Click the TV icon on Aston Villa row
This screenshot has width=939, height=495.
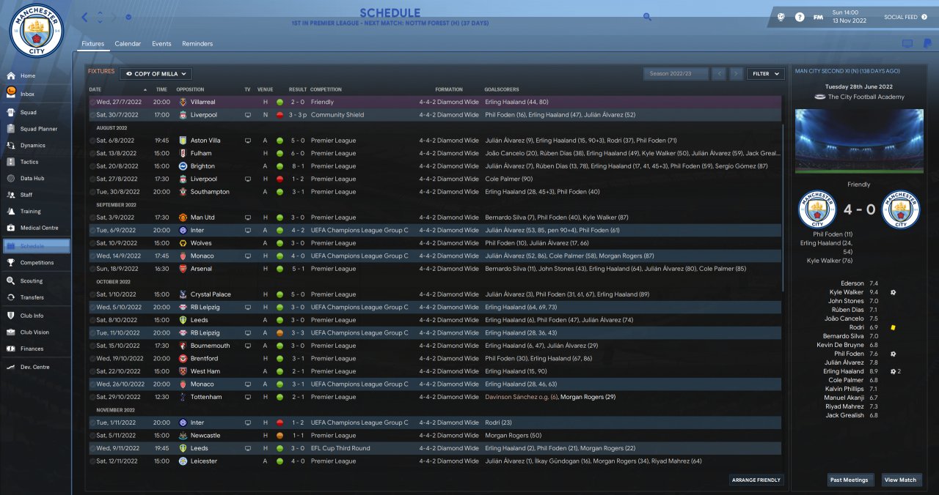click(x=247, y=141)
